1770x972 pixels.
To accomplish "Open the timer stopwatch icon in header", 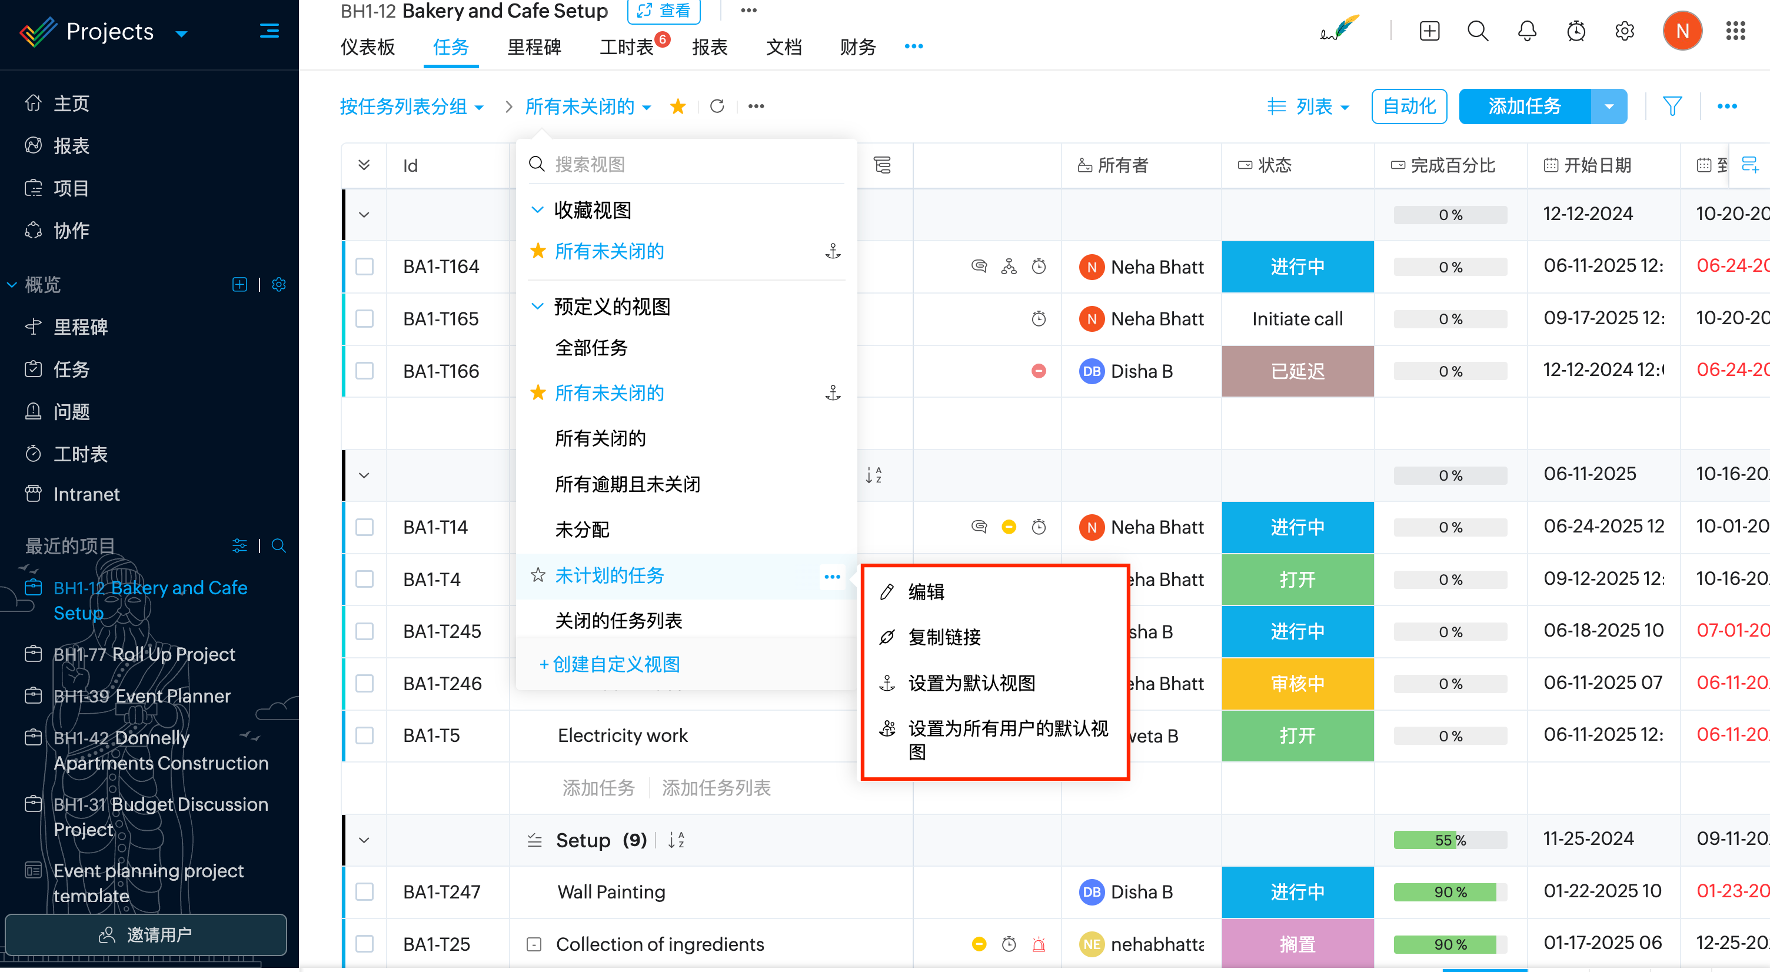I will 1576,31.
